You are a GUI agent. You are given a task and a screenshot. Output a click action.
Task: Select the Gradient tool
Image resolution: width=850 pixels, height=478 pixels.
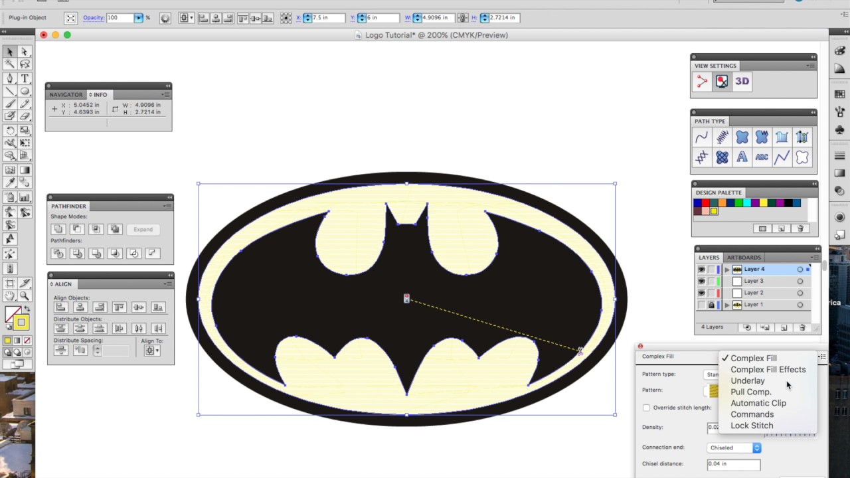[x=25, y=170]
